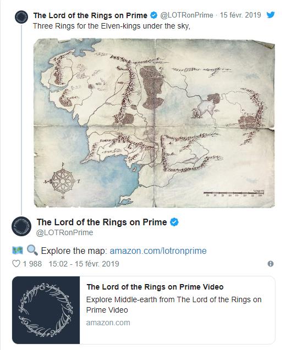Click the Twitter bird logo icon
The image size is (286, 350).
coord(271,15)
